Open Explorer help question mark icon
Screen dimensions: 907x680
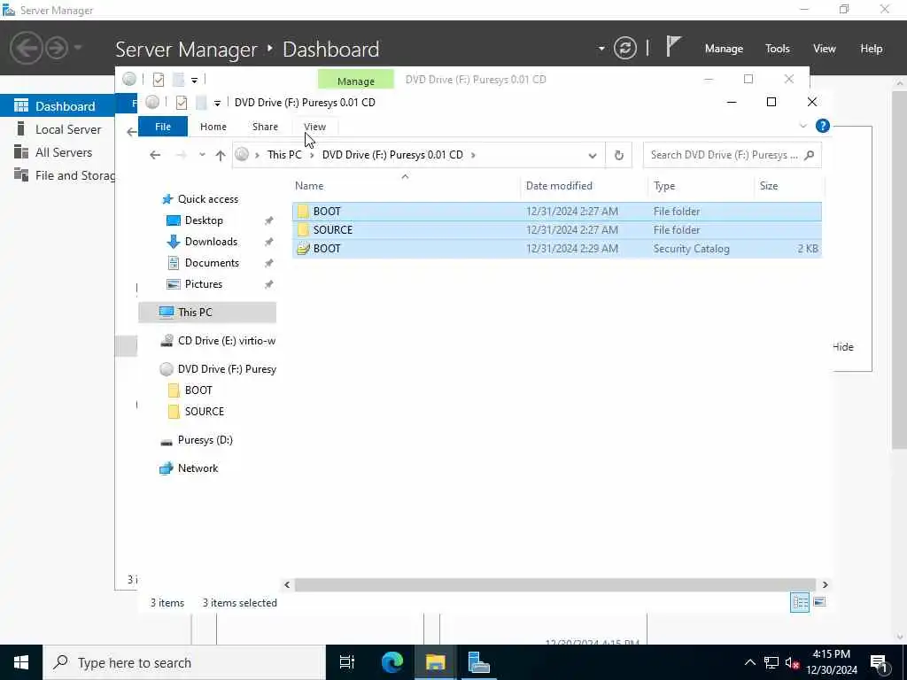tap(822, 126)
